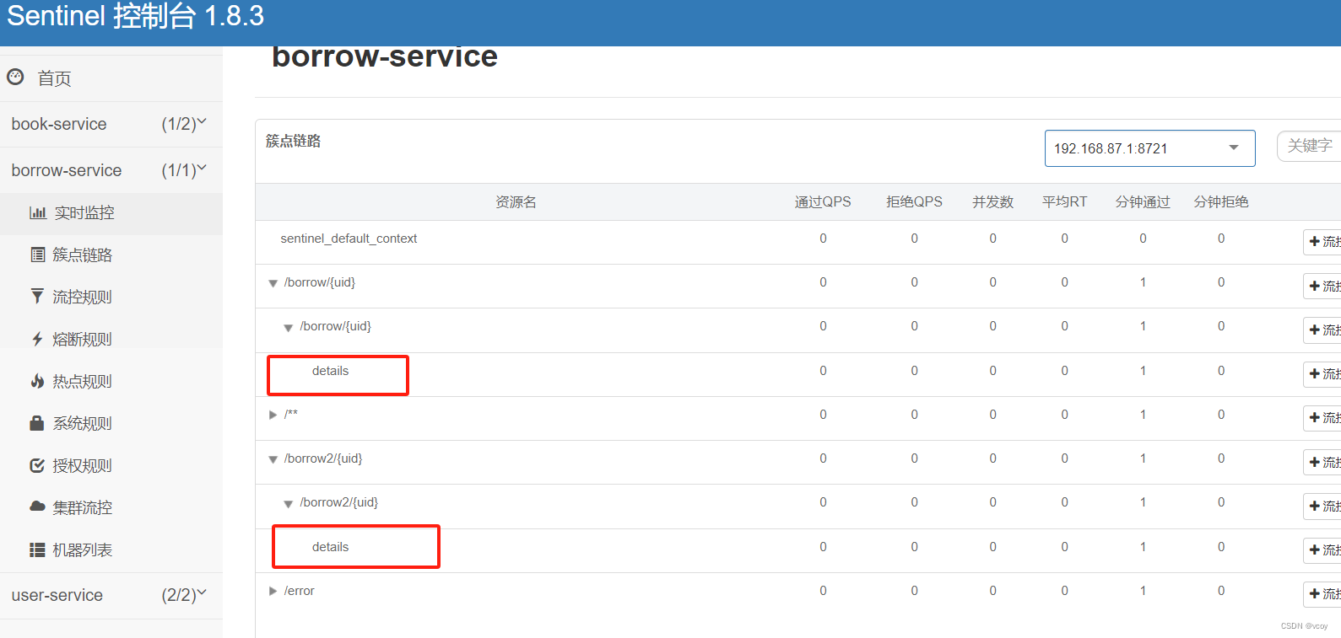Image resolution: width=1341 pixels, height=638 pixels.
Task: Expand the user-service (2/2) app menu
Action: coord(111,595)
